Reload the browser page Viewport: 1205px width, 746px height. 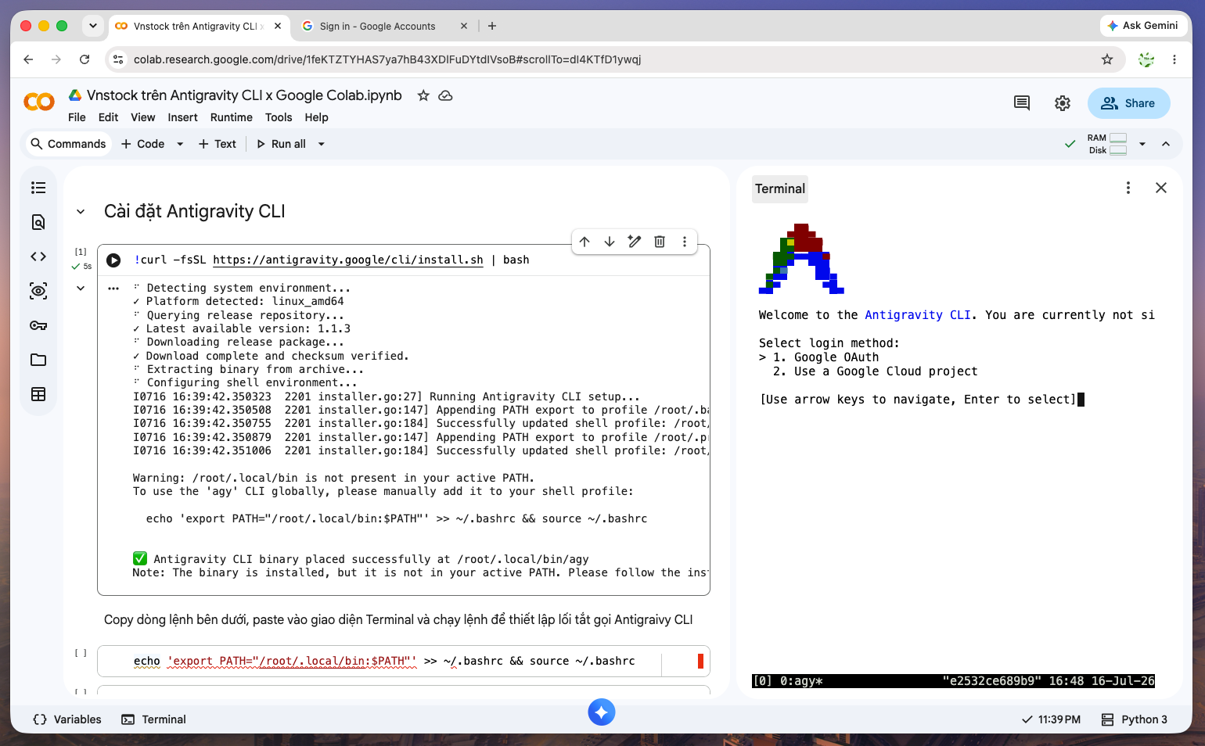click(85, 59)
